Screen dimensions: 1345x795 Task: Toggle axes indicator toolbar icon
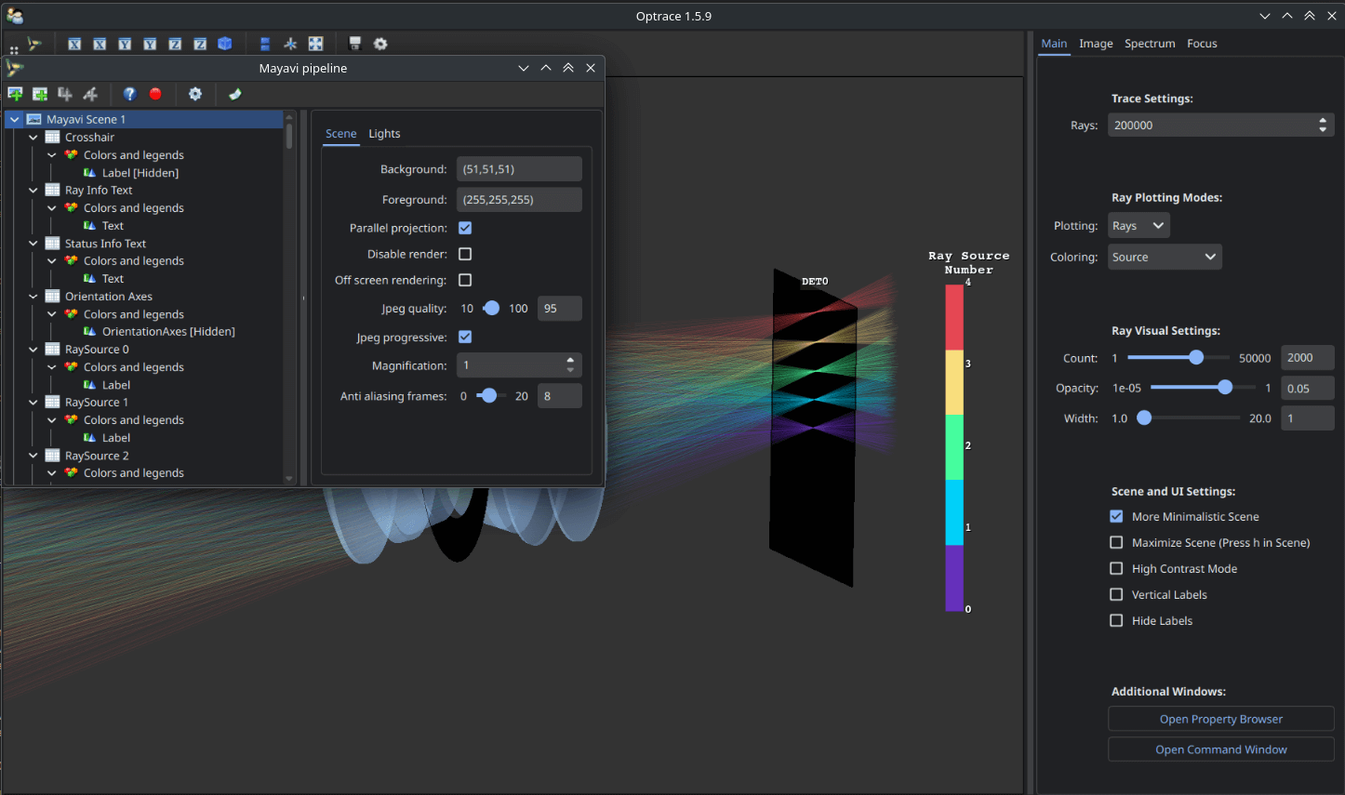[x=290, y=44]
